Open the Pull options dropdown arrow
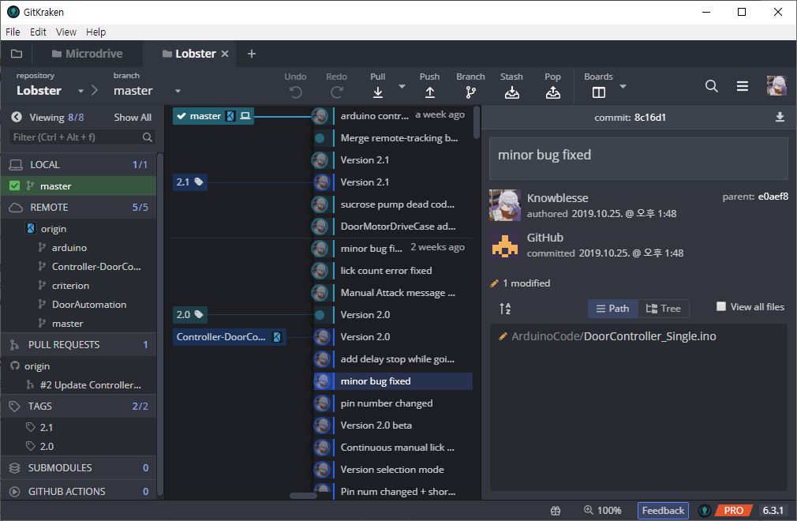Image resolution: width=797 pixels, height=521 pixels. [402, 86]
